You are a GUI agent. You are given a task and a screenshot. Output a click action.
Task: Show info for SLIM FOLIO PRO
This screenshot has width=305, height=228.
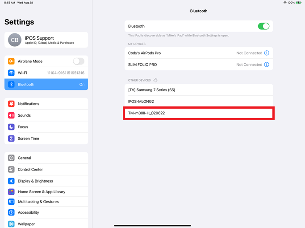click(x=267, y=65)
